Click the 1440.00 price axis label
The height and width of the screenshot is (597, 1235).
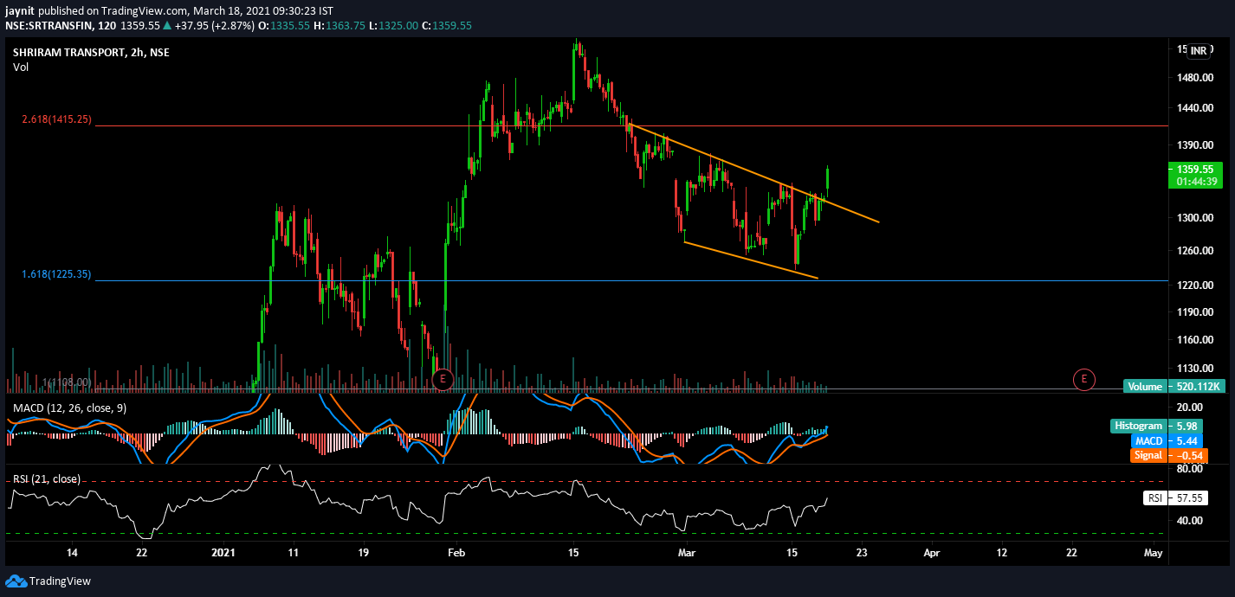click(x=1193, y=108)
